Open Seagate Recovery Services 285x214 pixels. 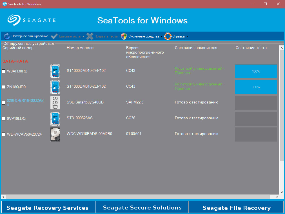[48, 208]
